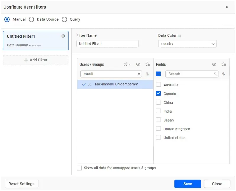Viewport: 236px width, 191px height.
Task: Check the India checkbox
Action: pyautogui.click(x=158, y=111)
